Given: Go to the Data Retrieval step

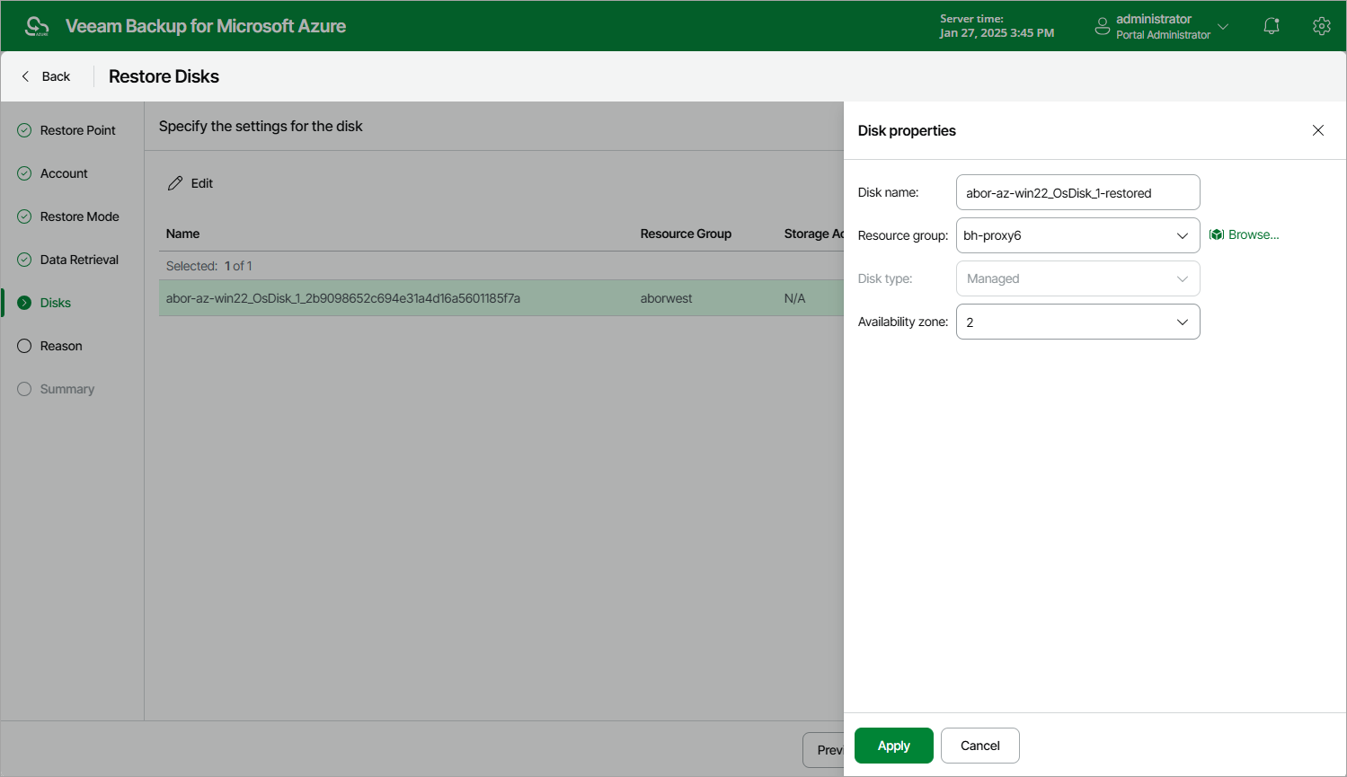Looking at the screenshot, I should click(x=79, y=260).
